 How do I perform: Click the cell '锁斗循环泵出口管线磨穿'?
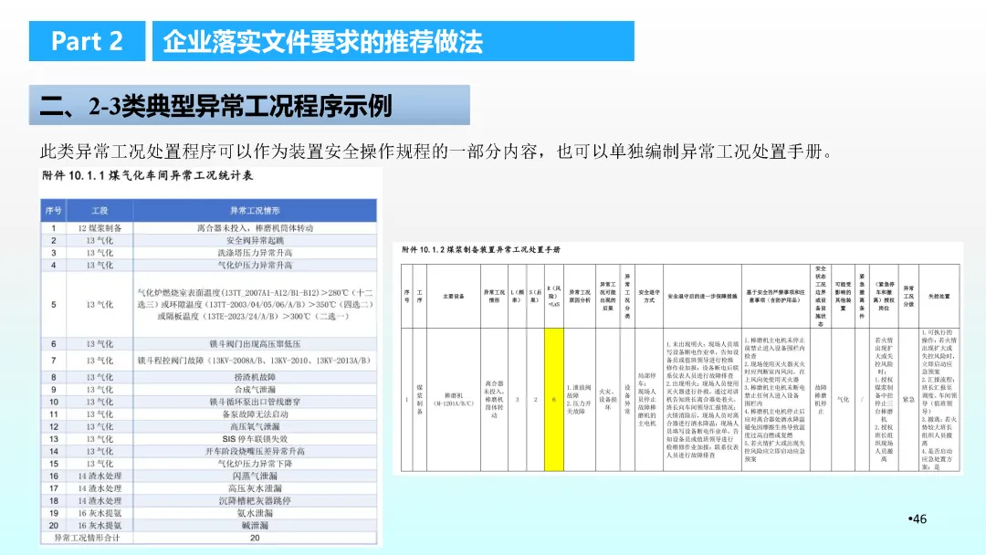[x=255, y=402]
